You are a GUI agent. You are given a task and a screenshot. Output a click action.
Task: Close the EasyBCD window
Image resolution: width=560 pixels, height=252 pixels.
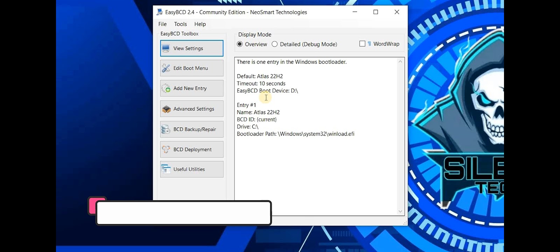coord(397,12)
